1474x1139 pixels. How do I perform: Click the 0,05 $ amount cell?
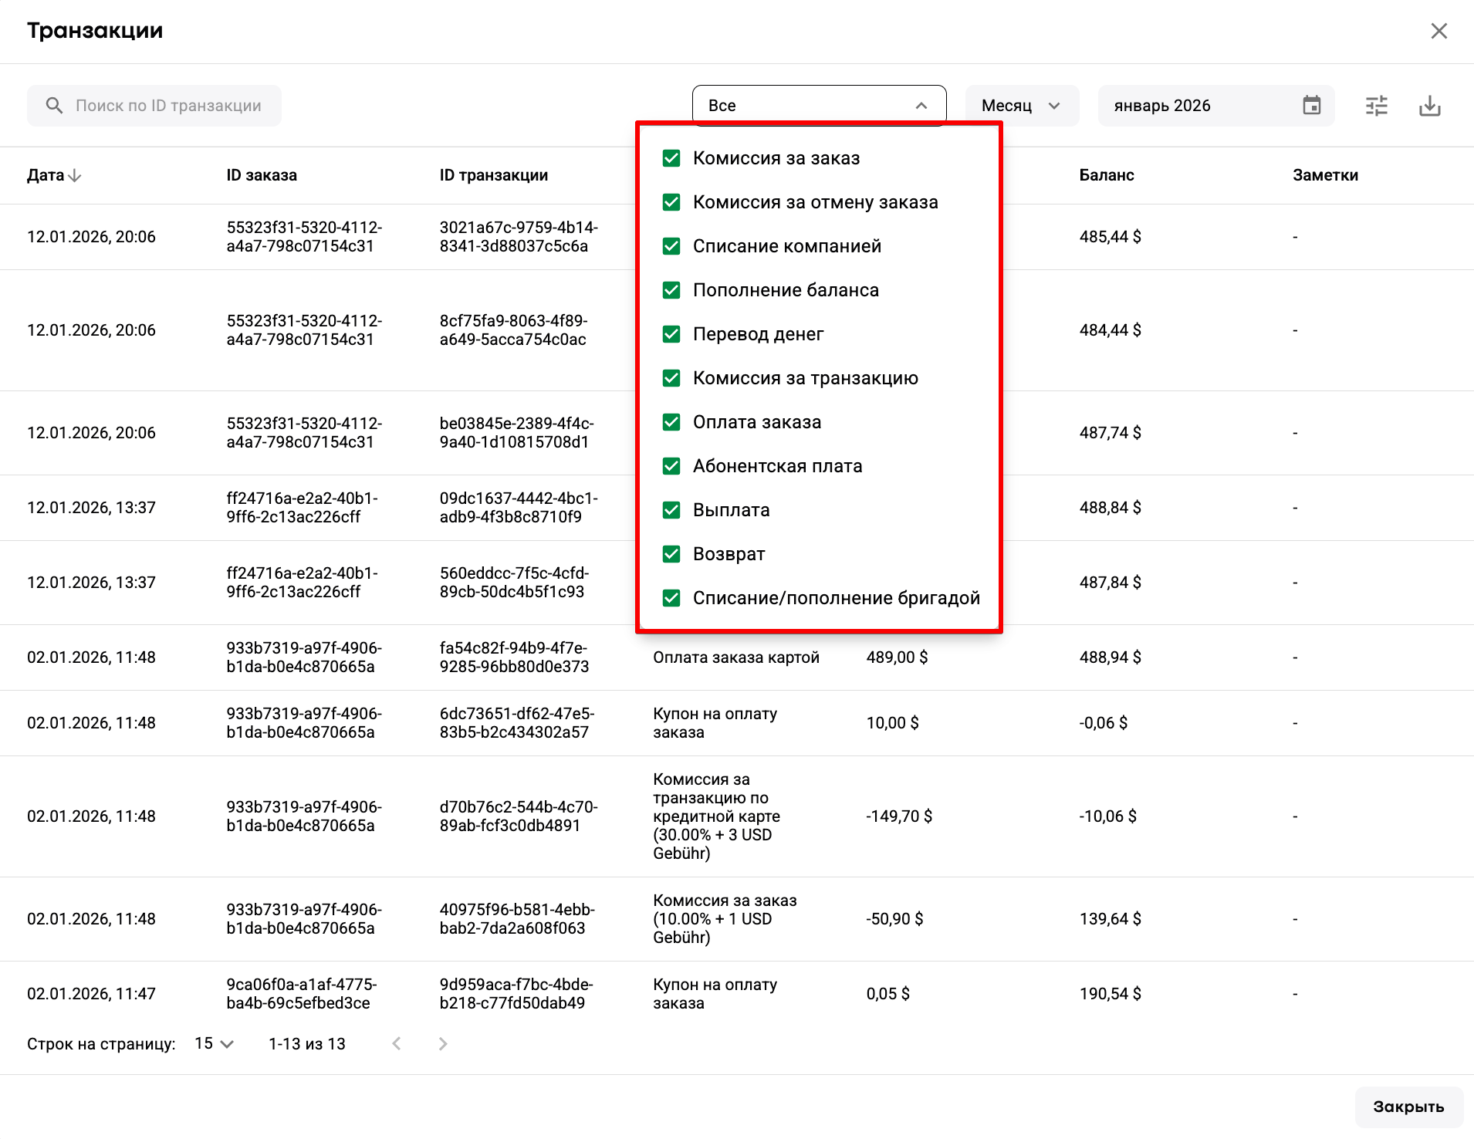887,994
